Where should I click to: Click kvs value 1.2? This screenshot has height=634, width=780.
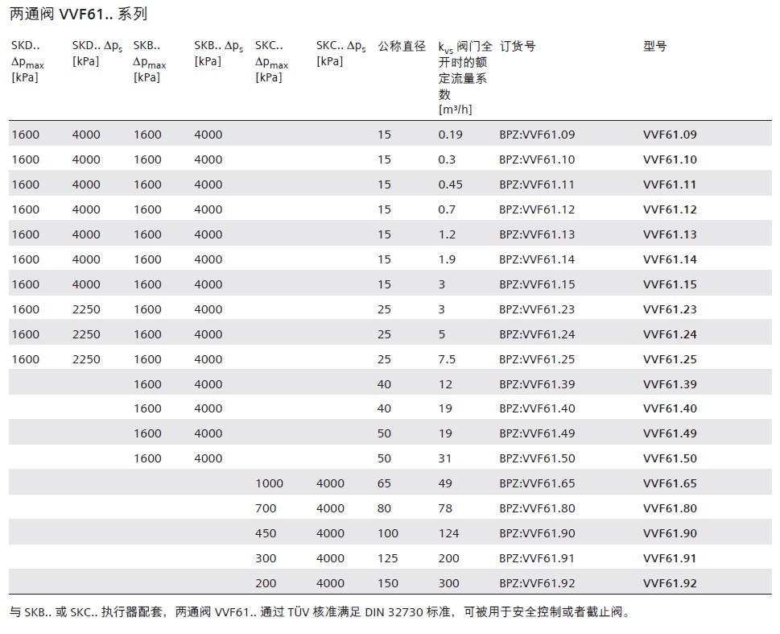click(447, 234)
